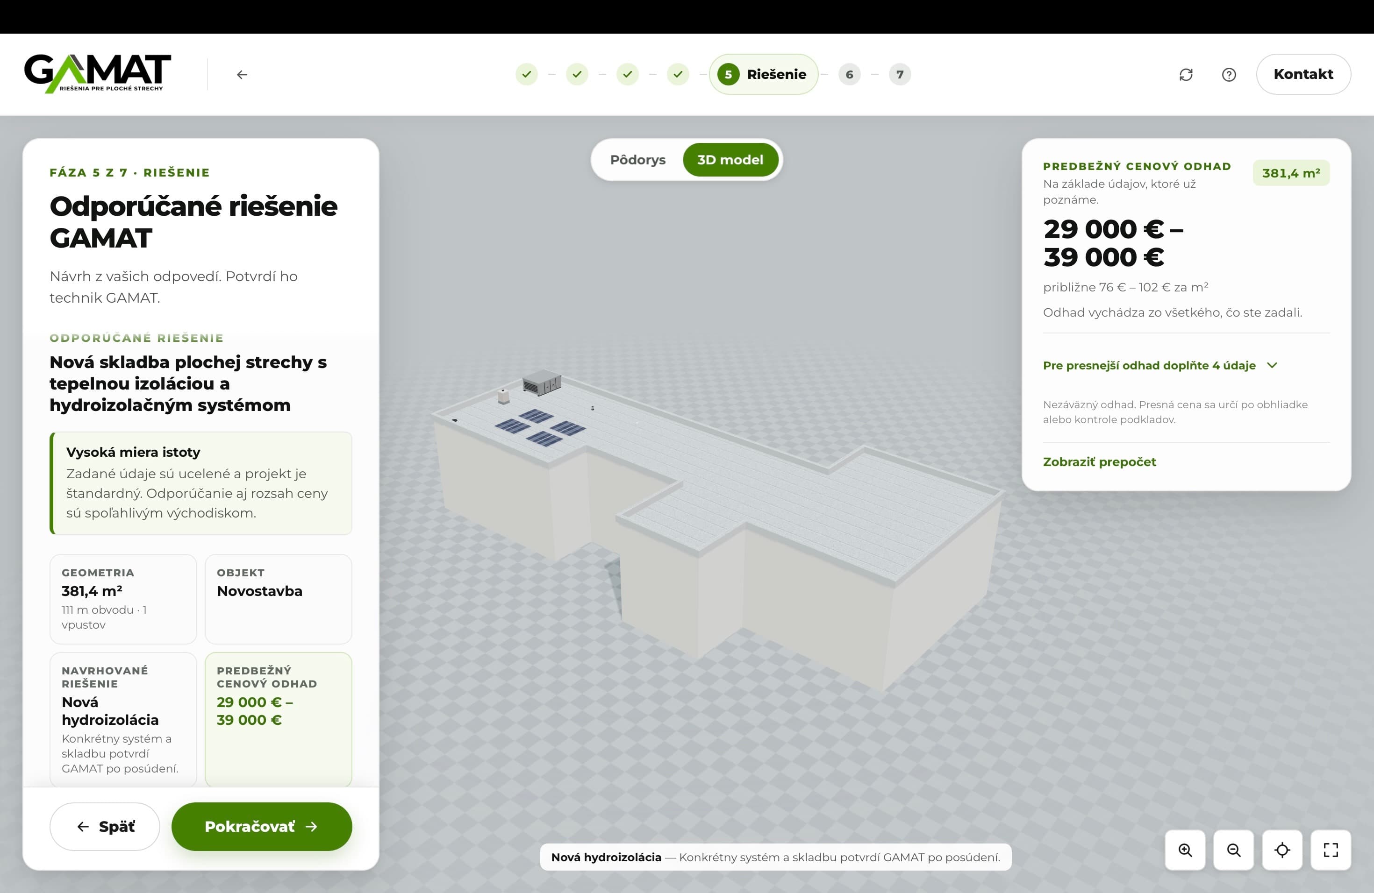Click the solar panels on the roof model

(x=540, y=427)
